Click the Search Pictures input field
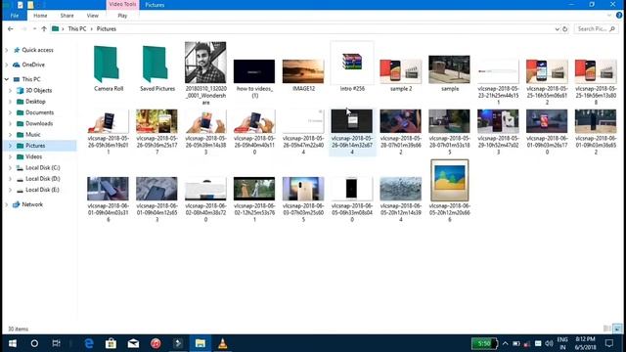This screenshot has width=626, height=352. (592, 28)
